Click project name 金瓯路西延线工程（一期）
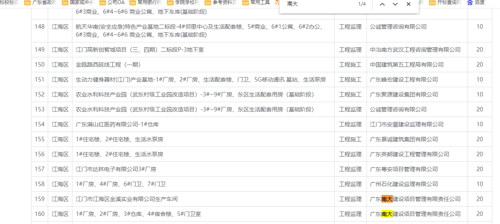 coord(108,65)
